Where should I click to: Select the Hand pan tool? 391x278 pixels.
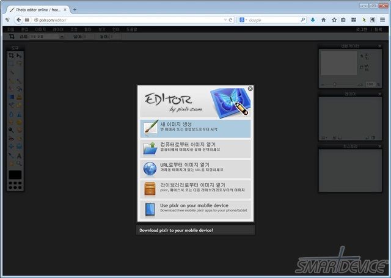(11, 164)
